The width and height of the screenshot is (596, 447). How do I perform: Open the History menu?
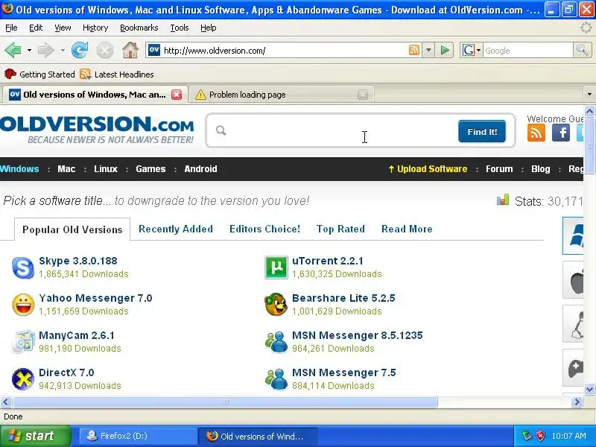(x=95, y=28)
